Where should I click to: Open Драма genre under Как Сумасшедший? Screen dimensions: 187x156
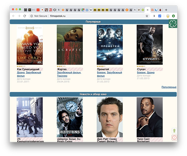[x=21, y=72]
